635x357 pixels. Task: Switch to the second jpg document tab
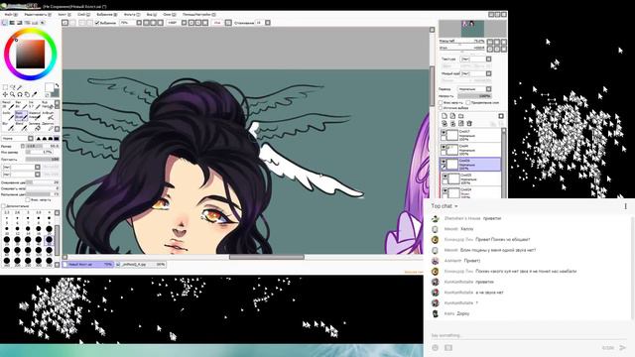click(x=141, y=265)
